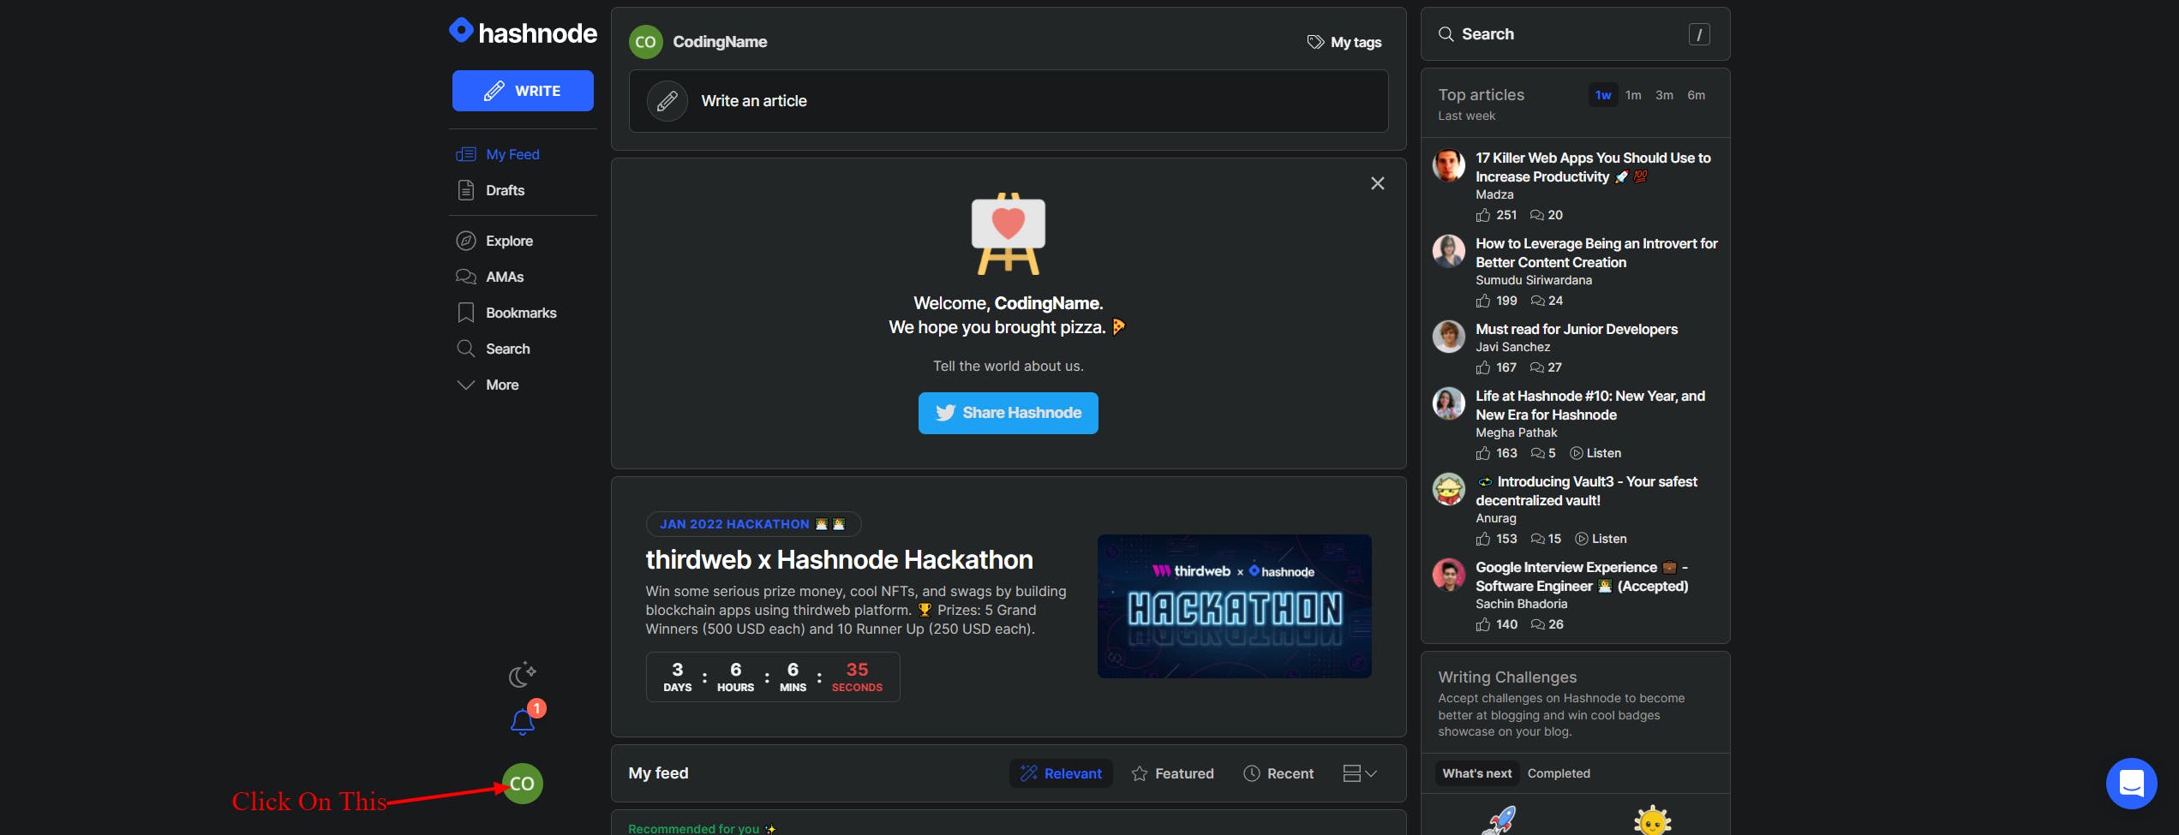Open My Feed in sidebar
This screenshot has width=2179, height=835.
[498, 154]
